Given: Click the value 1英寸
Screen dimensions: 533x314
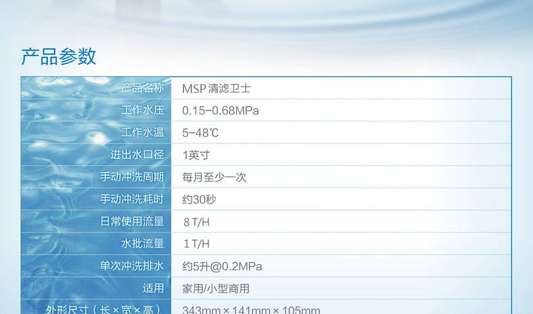Looking at the screenshot, I should tap(196, 155).
